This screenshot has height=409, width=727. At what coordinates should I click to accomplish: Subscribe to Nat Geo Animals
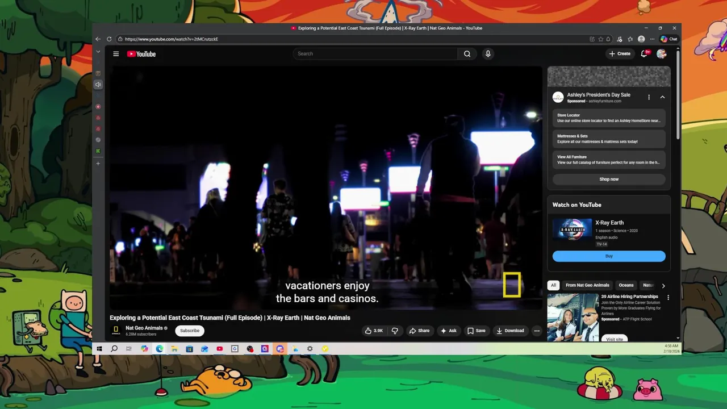click(x=190, y=331)
